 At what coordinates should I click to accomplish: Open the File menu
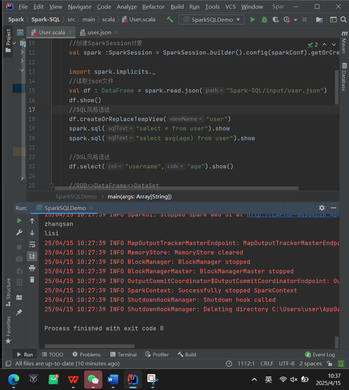coord(23,7)
